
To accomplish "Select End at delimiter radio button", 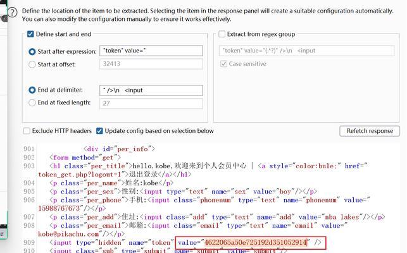I will point(32,90).
